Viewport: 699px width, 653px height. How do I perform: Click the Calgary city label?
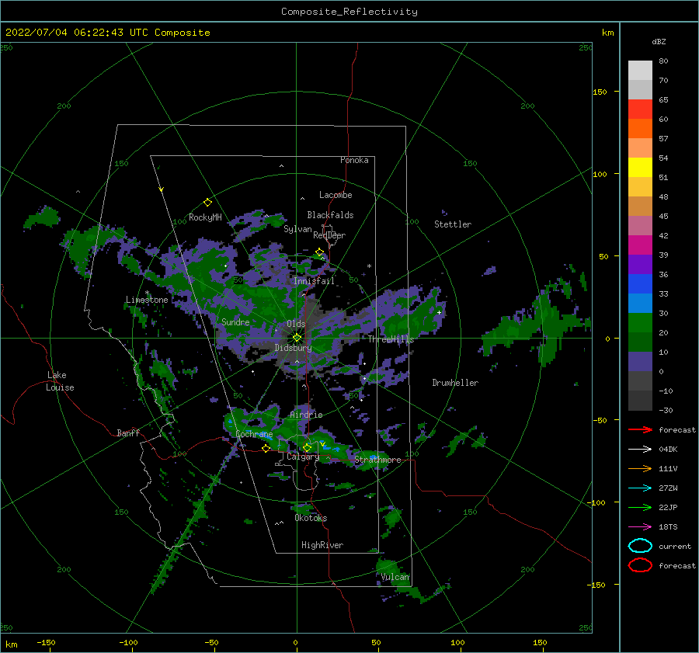tap(303, 457)
